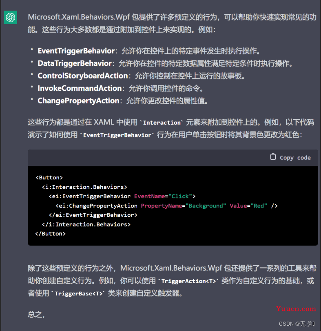
Task: Click the ChatGPT avatar logo icon
Action: coord(11,17)
